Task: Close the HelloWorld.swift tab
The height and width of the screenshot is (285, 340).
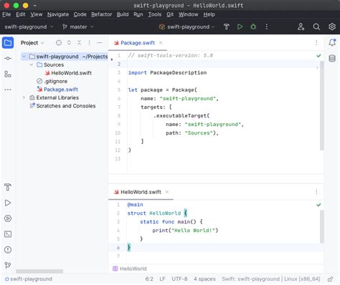Action: (x=167, y=192)
